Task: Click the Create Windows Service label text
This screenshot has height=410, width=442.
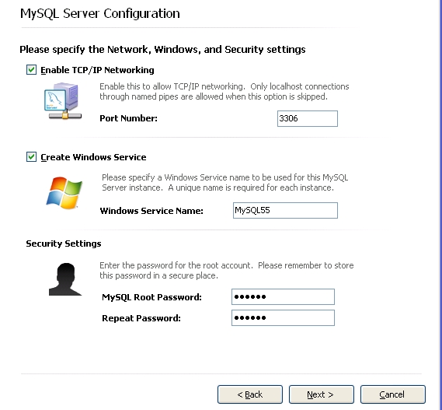Action: [x=93, y=157]
